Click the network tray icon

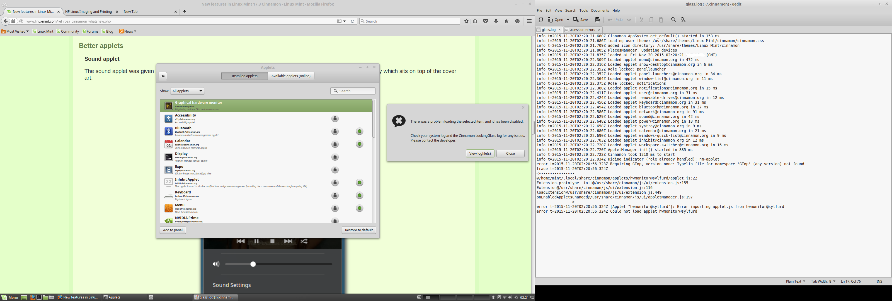pyautogui.click(x=505, y=298)
